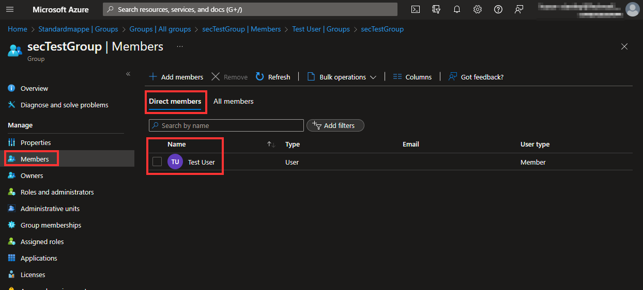Screen dimensions: 643x290
Task: Open the Azure portal hamburger menu
Action: pyautogui.click(x=10, y=9)
